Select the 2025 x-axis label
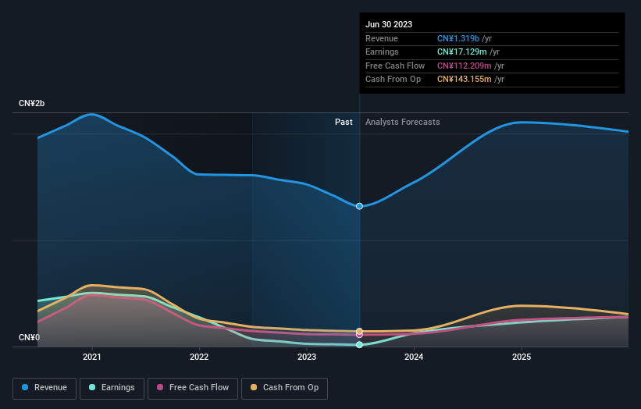This screenshot has height=409, width=641. tap(522, 357)
